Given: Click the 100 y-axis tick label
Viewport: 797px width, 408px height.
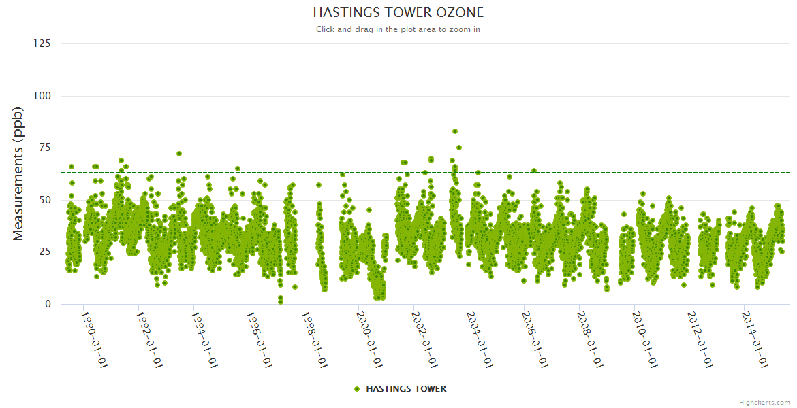Looking at the screenshot, I should 42,96.
